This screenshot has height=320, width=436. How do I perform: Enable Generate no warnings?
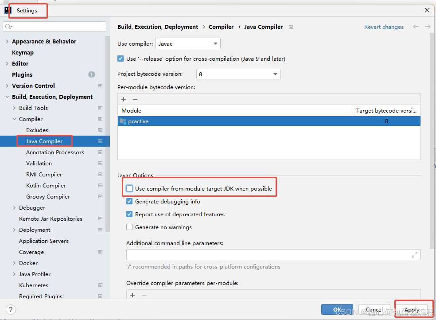pyautogui.click(x=129, y=227)
